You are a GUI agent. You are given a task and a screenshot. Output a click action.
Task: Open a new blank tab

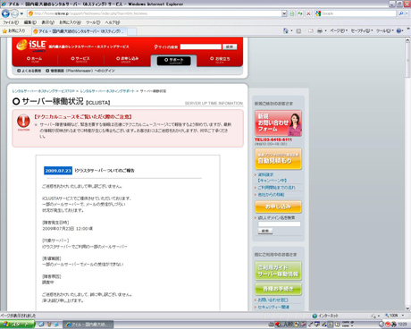click(132, 31)
